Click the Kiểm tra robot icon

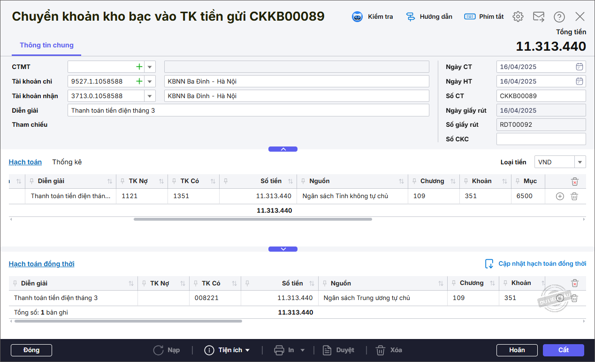358,17
